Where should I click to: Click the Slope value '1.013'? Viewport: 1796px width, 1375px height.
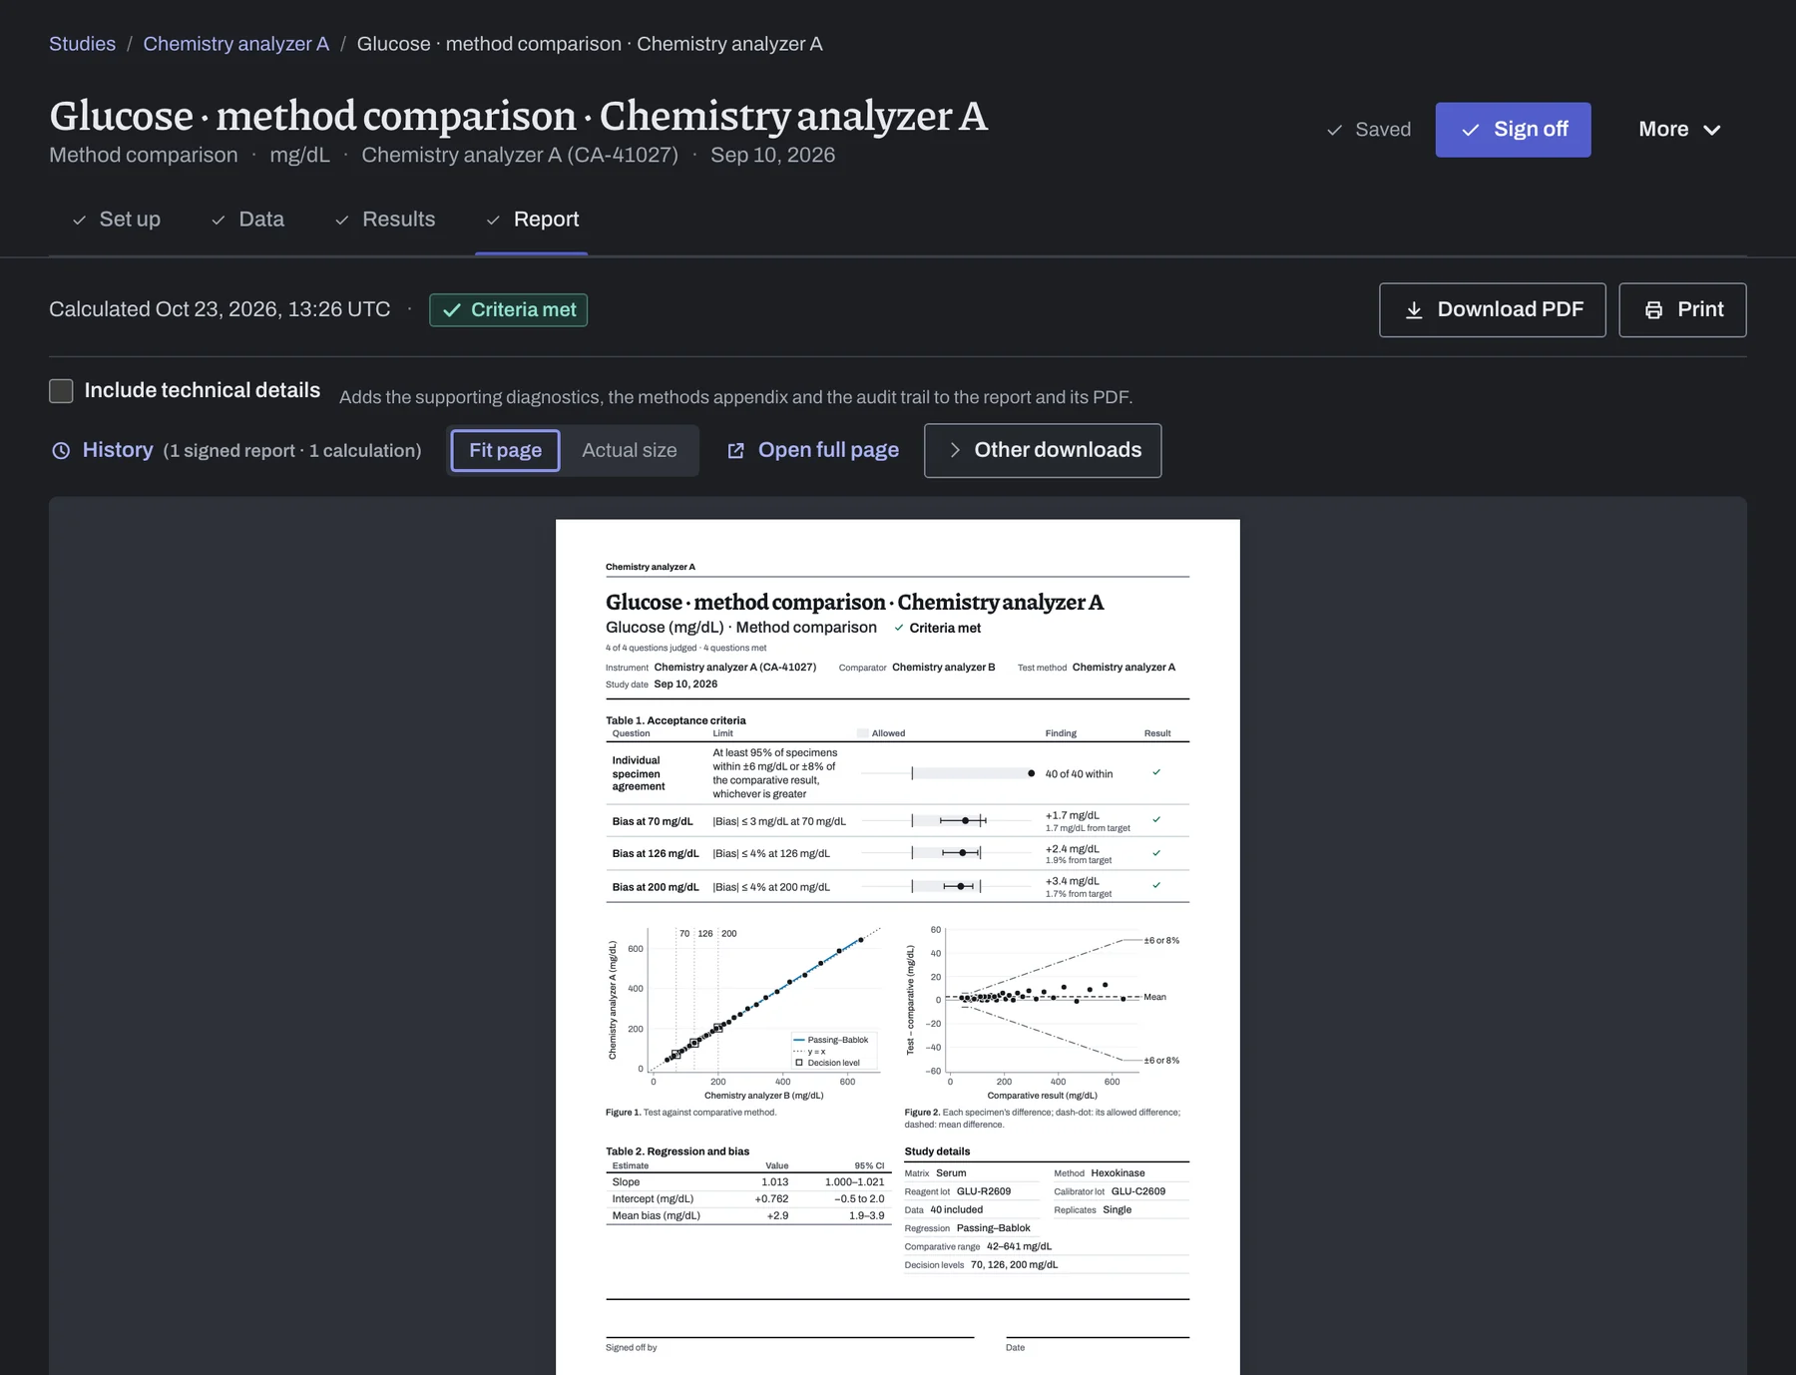[x=774, y=1182]
